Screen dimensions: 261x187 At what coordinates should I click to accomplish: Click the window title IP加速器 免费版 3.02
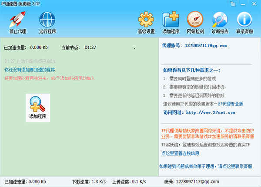[x=20, y=3]
